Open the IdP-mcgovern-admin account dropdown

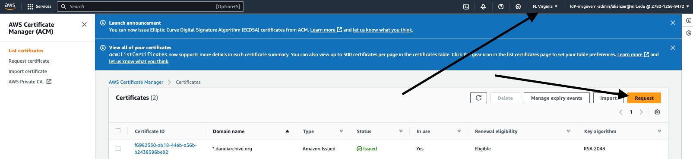click(x=629, y=6)
